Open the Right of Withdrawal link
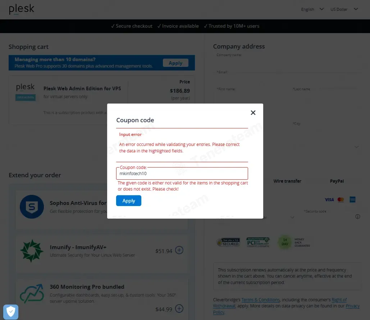Image resolution: width=370 pixels, height=320 pixels. 339,300
